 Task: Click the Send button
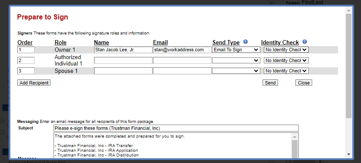point(270,83)
